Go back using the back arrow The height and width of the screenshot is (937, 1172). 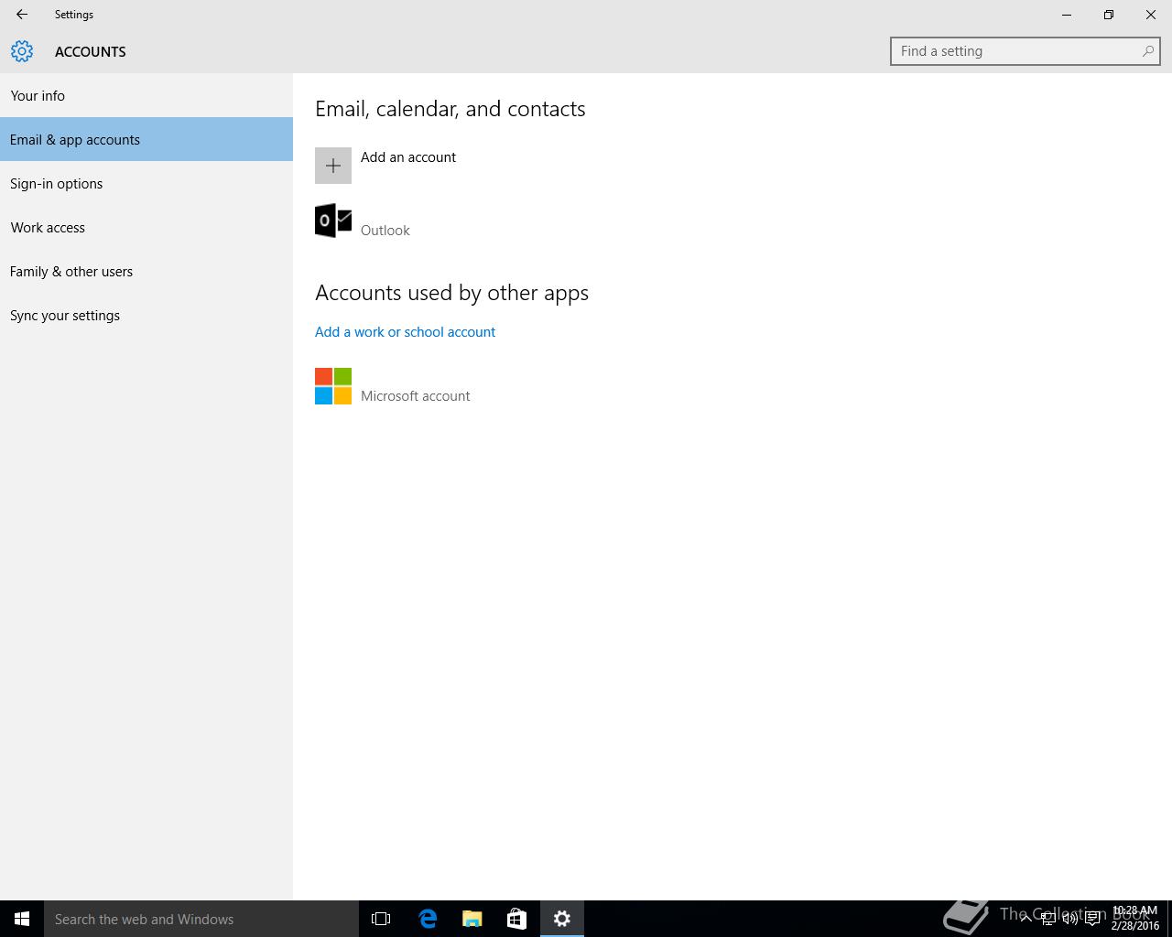click(22, 15)
